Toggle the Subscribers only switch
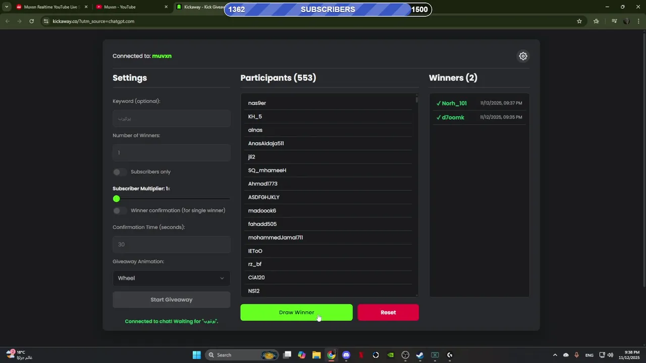The width and height of the screenshot is (646, 363). coord(120,172)
